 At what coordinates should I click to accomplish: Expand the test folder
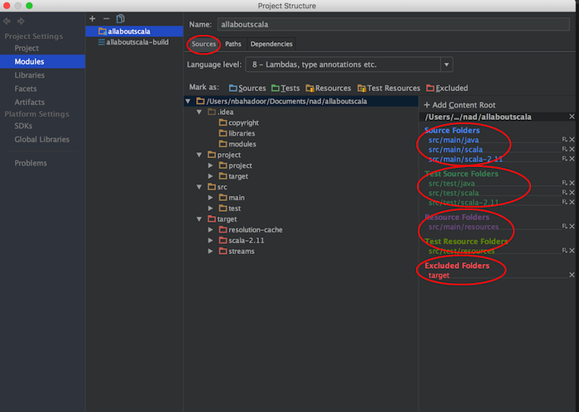[210, 208]
